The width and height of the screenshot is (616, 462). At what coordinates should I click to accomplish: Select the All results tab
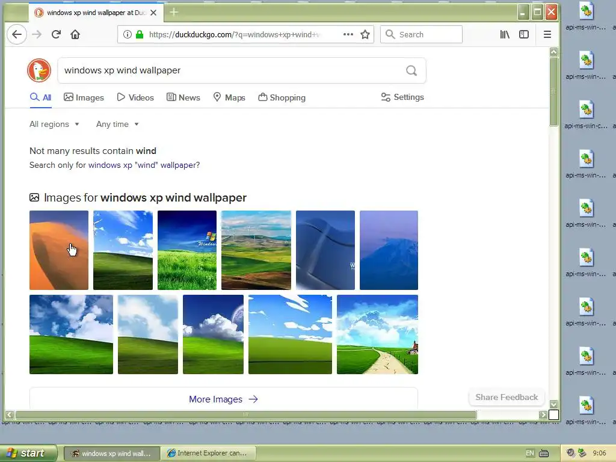(x=40, y=97)
